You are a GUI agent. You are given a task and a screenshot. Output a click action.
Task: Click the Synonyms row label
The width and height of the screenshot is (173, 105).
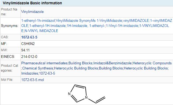click(10, 26)
